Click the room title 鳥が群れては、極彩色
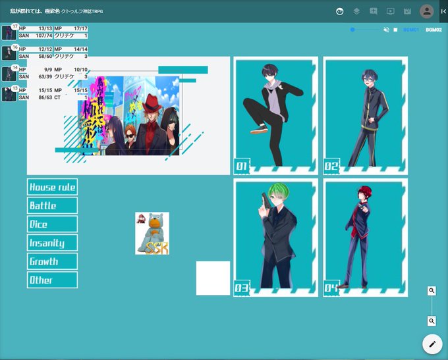This screenshot has width=448, height=360. [x=34, y=11]
